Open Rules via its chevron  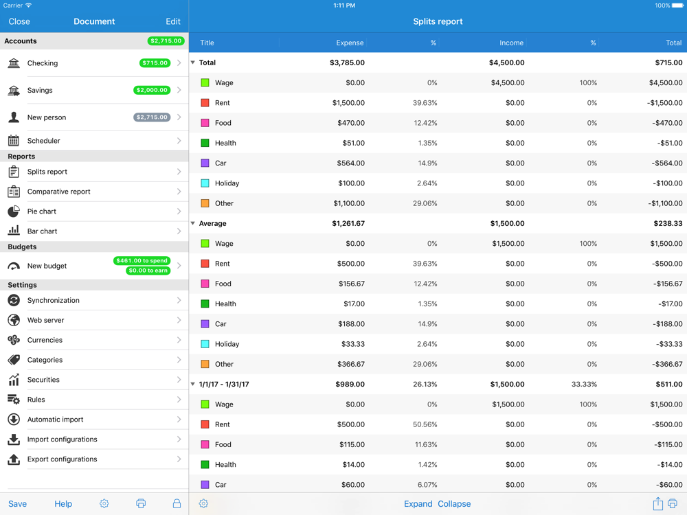[x=179, y=400]
